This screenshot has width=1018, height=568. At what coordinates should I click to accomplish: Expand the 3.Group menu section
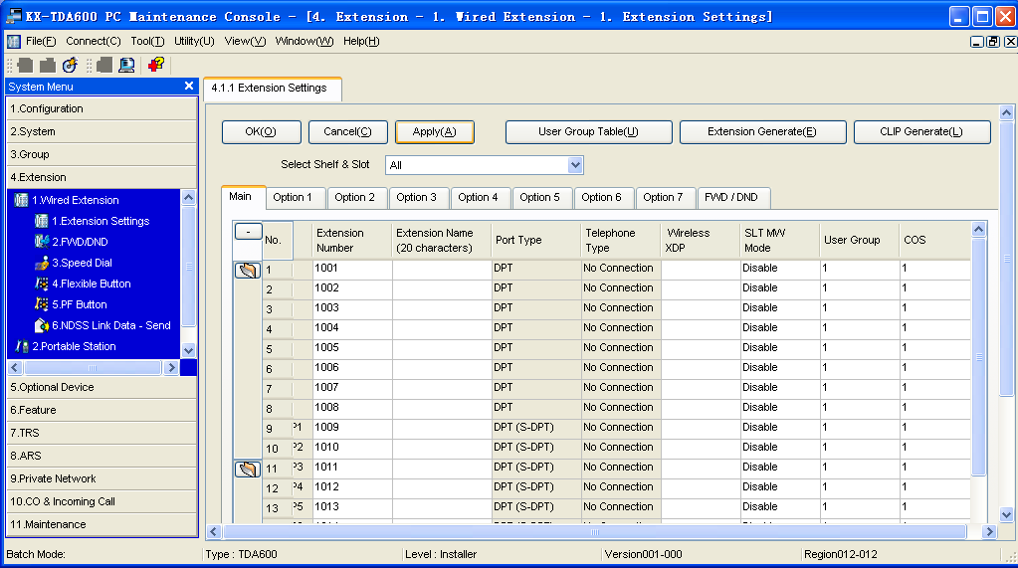pyautogui.click(x=102, y=154)
